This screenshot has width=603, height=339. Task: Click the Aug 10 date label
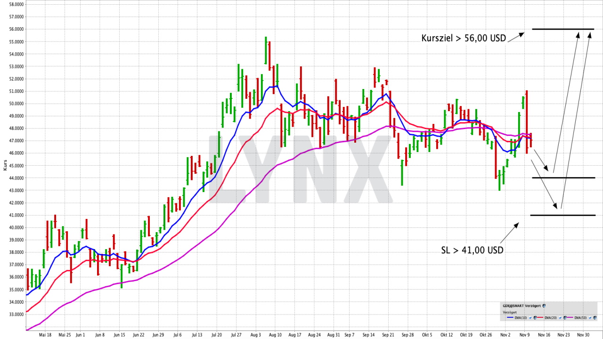pos(275,335)
